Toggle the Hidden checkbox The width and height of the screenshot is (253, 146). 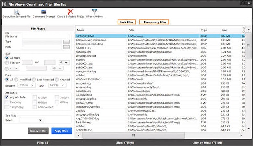[x=35, y=102]
